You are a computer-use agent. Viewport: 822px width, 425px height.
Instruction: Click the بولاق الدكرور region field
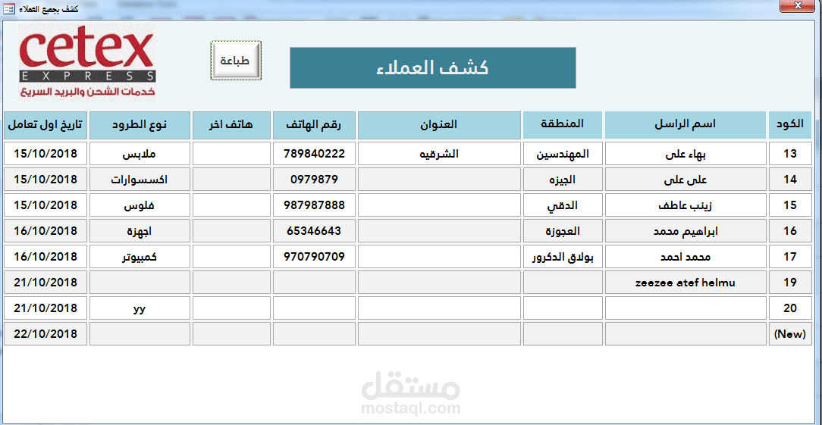pos(562,256)
